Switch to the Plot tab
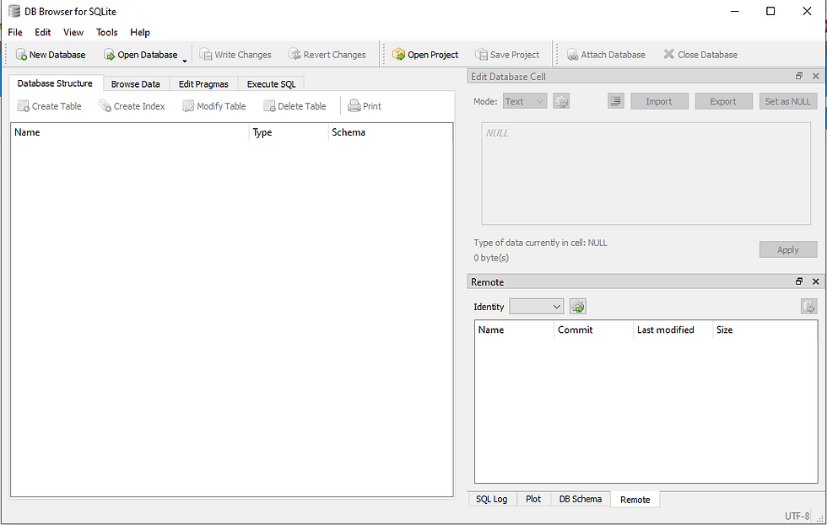The width and height of the screenshot is (827, 525). 533,499
